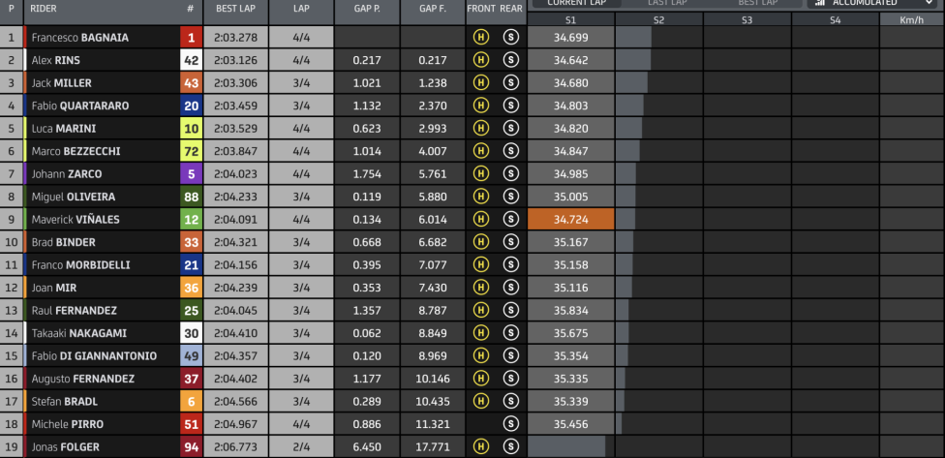The width and height of the screenshot is (945, 458).
Task: Click Folger's S1 progress bar
Action: point(566,446)
